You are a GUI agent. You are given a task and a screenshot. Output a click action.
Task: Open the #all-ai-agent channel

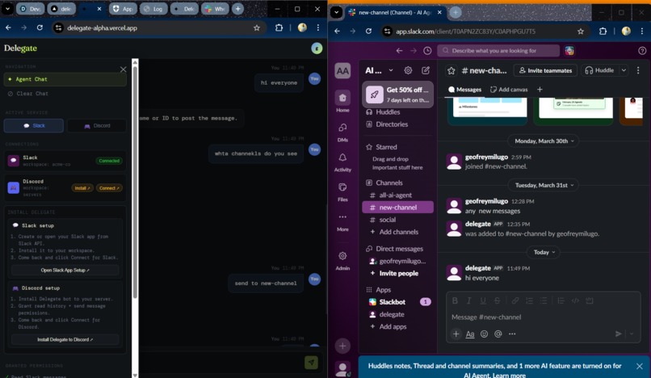[x=397, y=195]
